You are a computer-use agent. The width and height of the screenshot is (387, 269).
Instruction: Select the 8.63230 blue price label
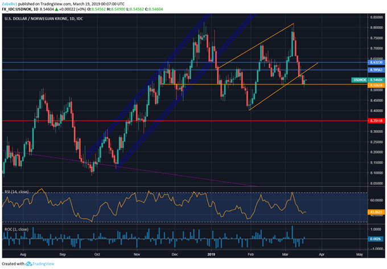click(376, 63)
